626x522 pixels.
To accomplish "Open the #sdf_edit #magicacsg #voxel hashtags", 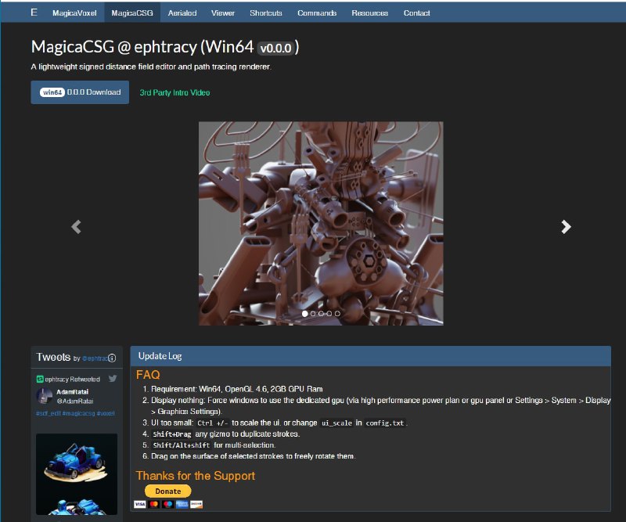I will pyautogui.click(x=75, y=413).
